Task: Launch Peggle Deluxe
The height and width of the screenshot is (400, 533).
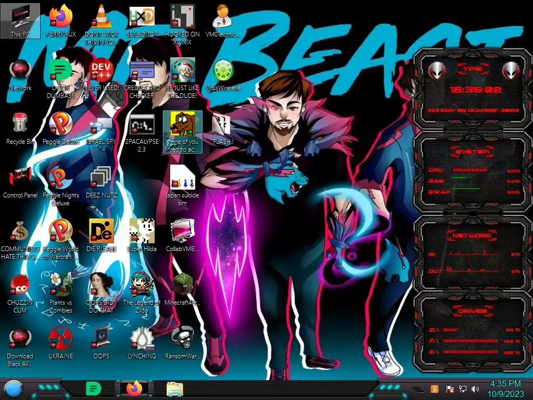Action: click(61, 129)
